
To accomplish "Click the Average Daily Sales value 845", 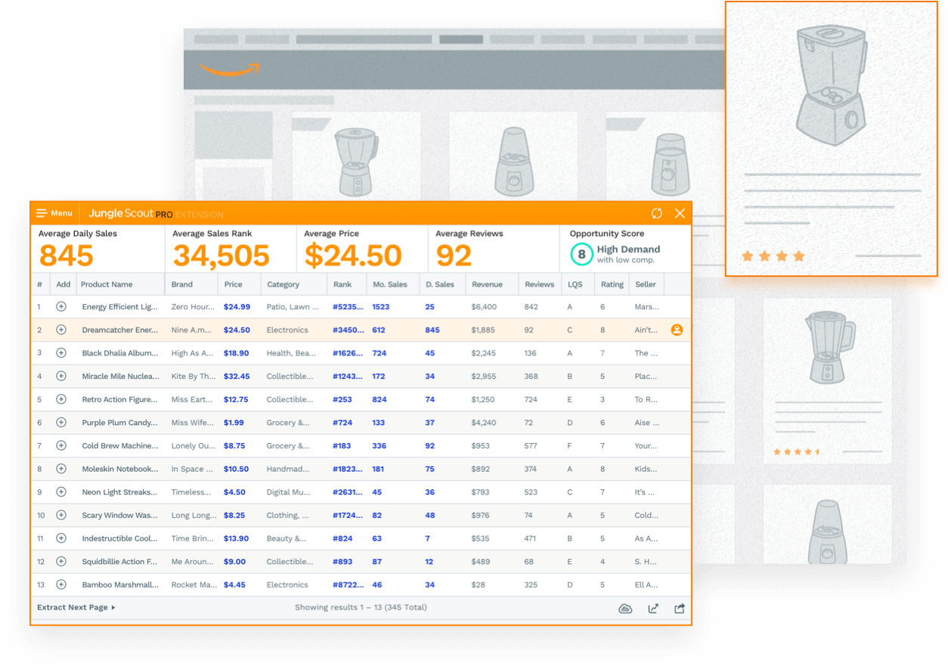I will [67, 256].
